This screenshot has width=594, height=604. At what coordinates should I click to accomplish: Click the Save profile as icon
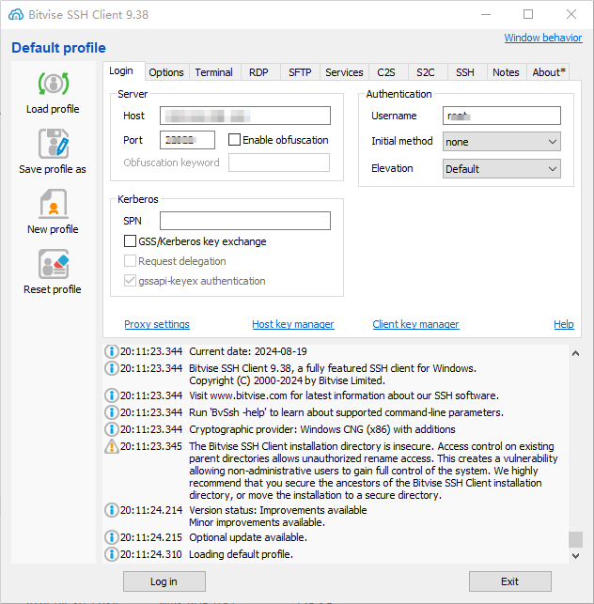pyautogui.click(x=54, y=144)
